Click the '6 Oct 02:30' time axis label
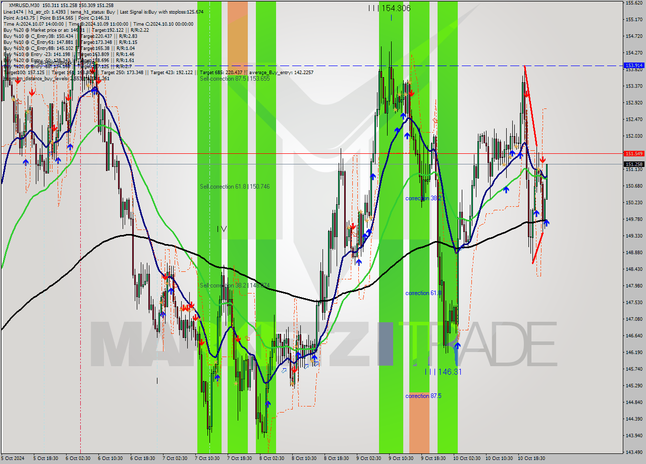Viewport: 646px width, 464px height. coord(78,459)
